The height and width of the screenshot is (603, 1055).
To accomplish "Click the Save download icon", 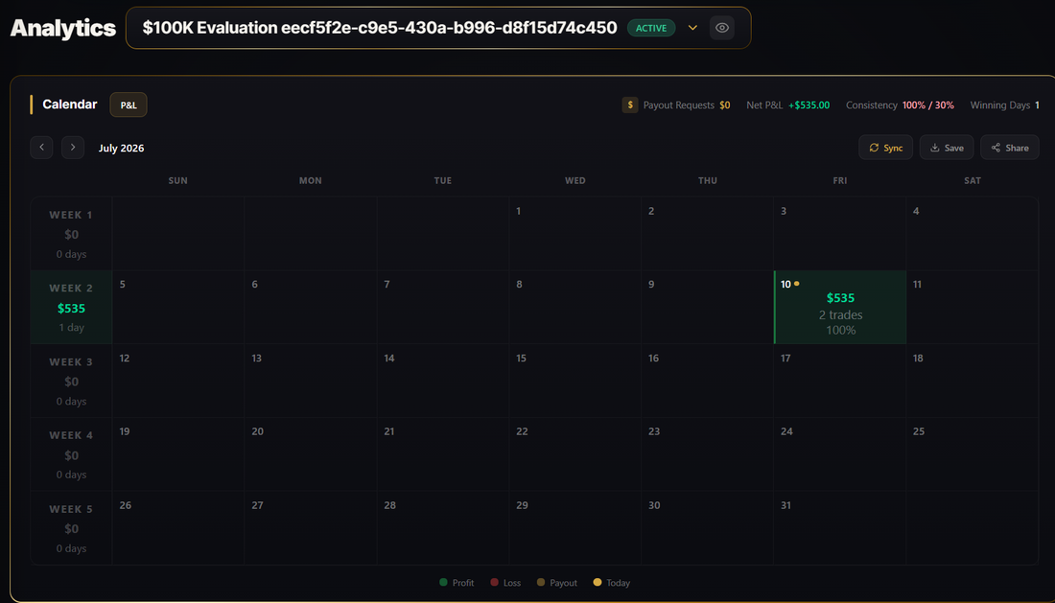I will [934, 148].
